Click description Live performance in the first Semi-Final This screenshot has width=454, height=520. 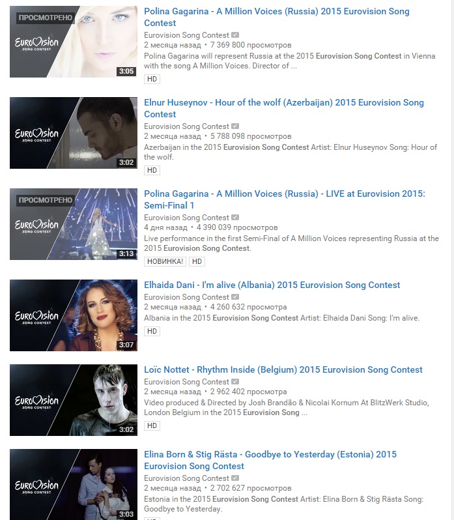[x=291, y=243]
